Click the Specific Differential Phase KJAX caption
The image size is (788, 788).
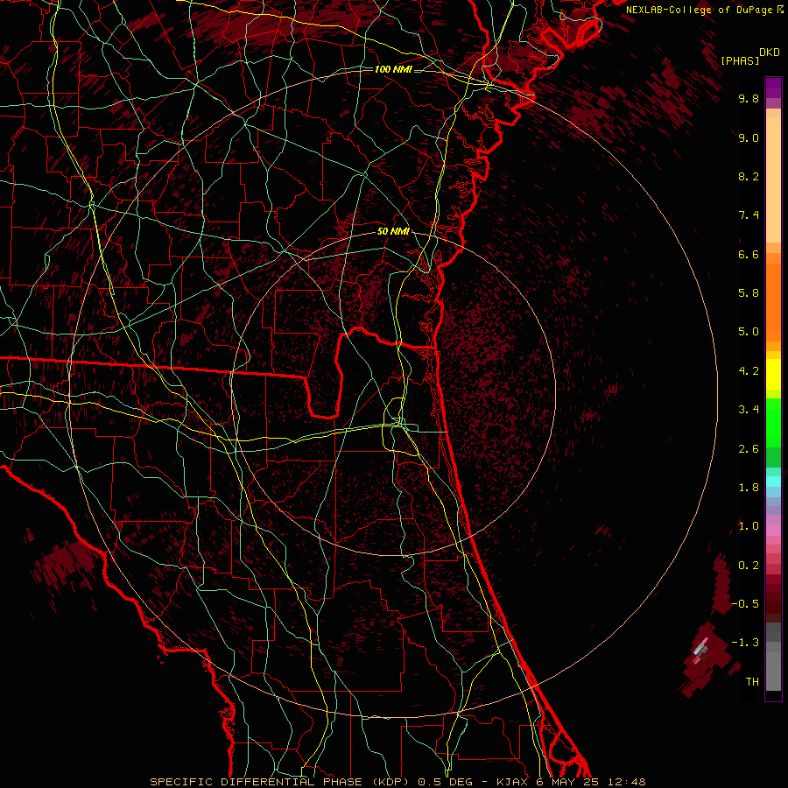[398, 782]
